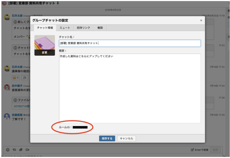230x158 pixels.
Task: Click 佐藤直樹's avatar icon
Action: 7,116
